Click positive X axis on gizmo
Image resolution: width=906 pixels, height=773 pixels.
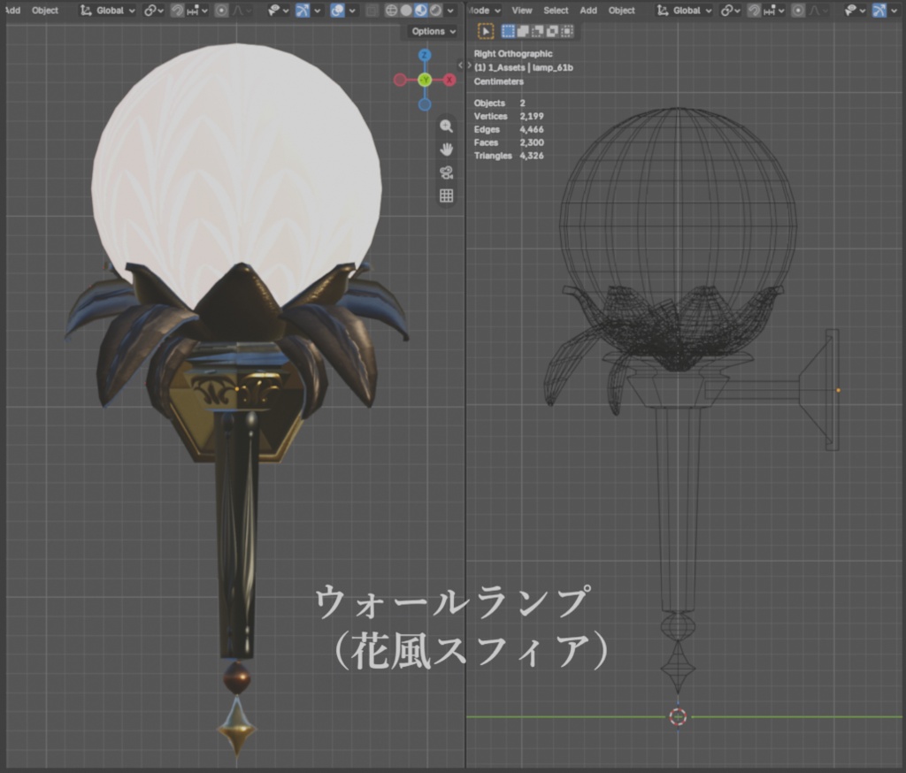(x=449, y=80)
